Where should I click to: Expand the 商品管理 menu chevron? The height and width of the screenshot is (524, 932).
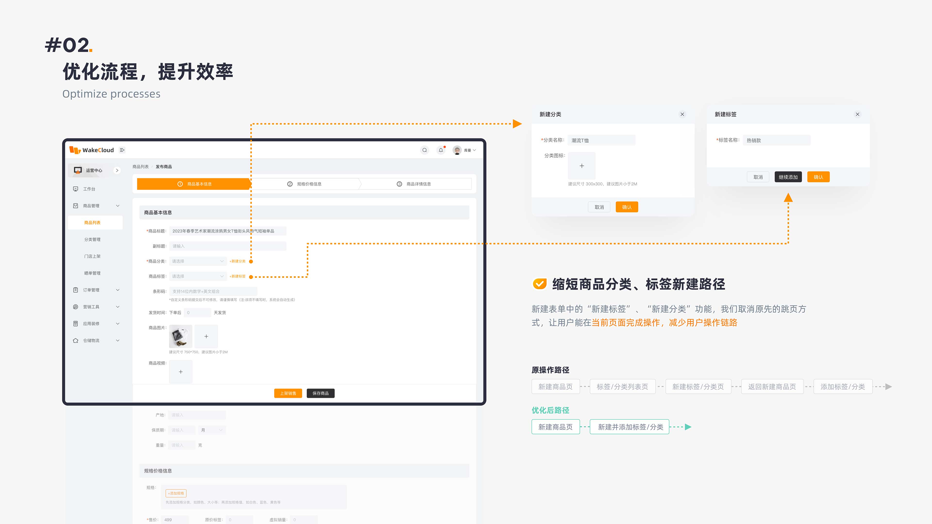(x=117, y=206)
